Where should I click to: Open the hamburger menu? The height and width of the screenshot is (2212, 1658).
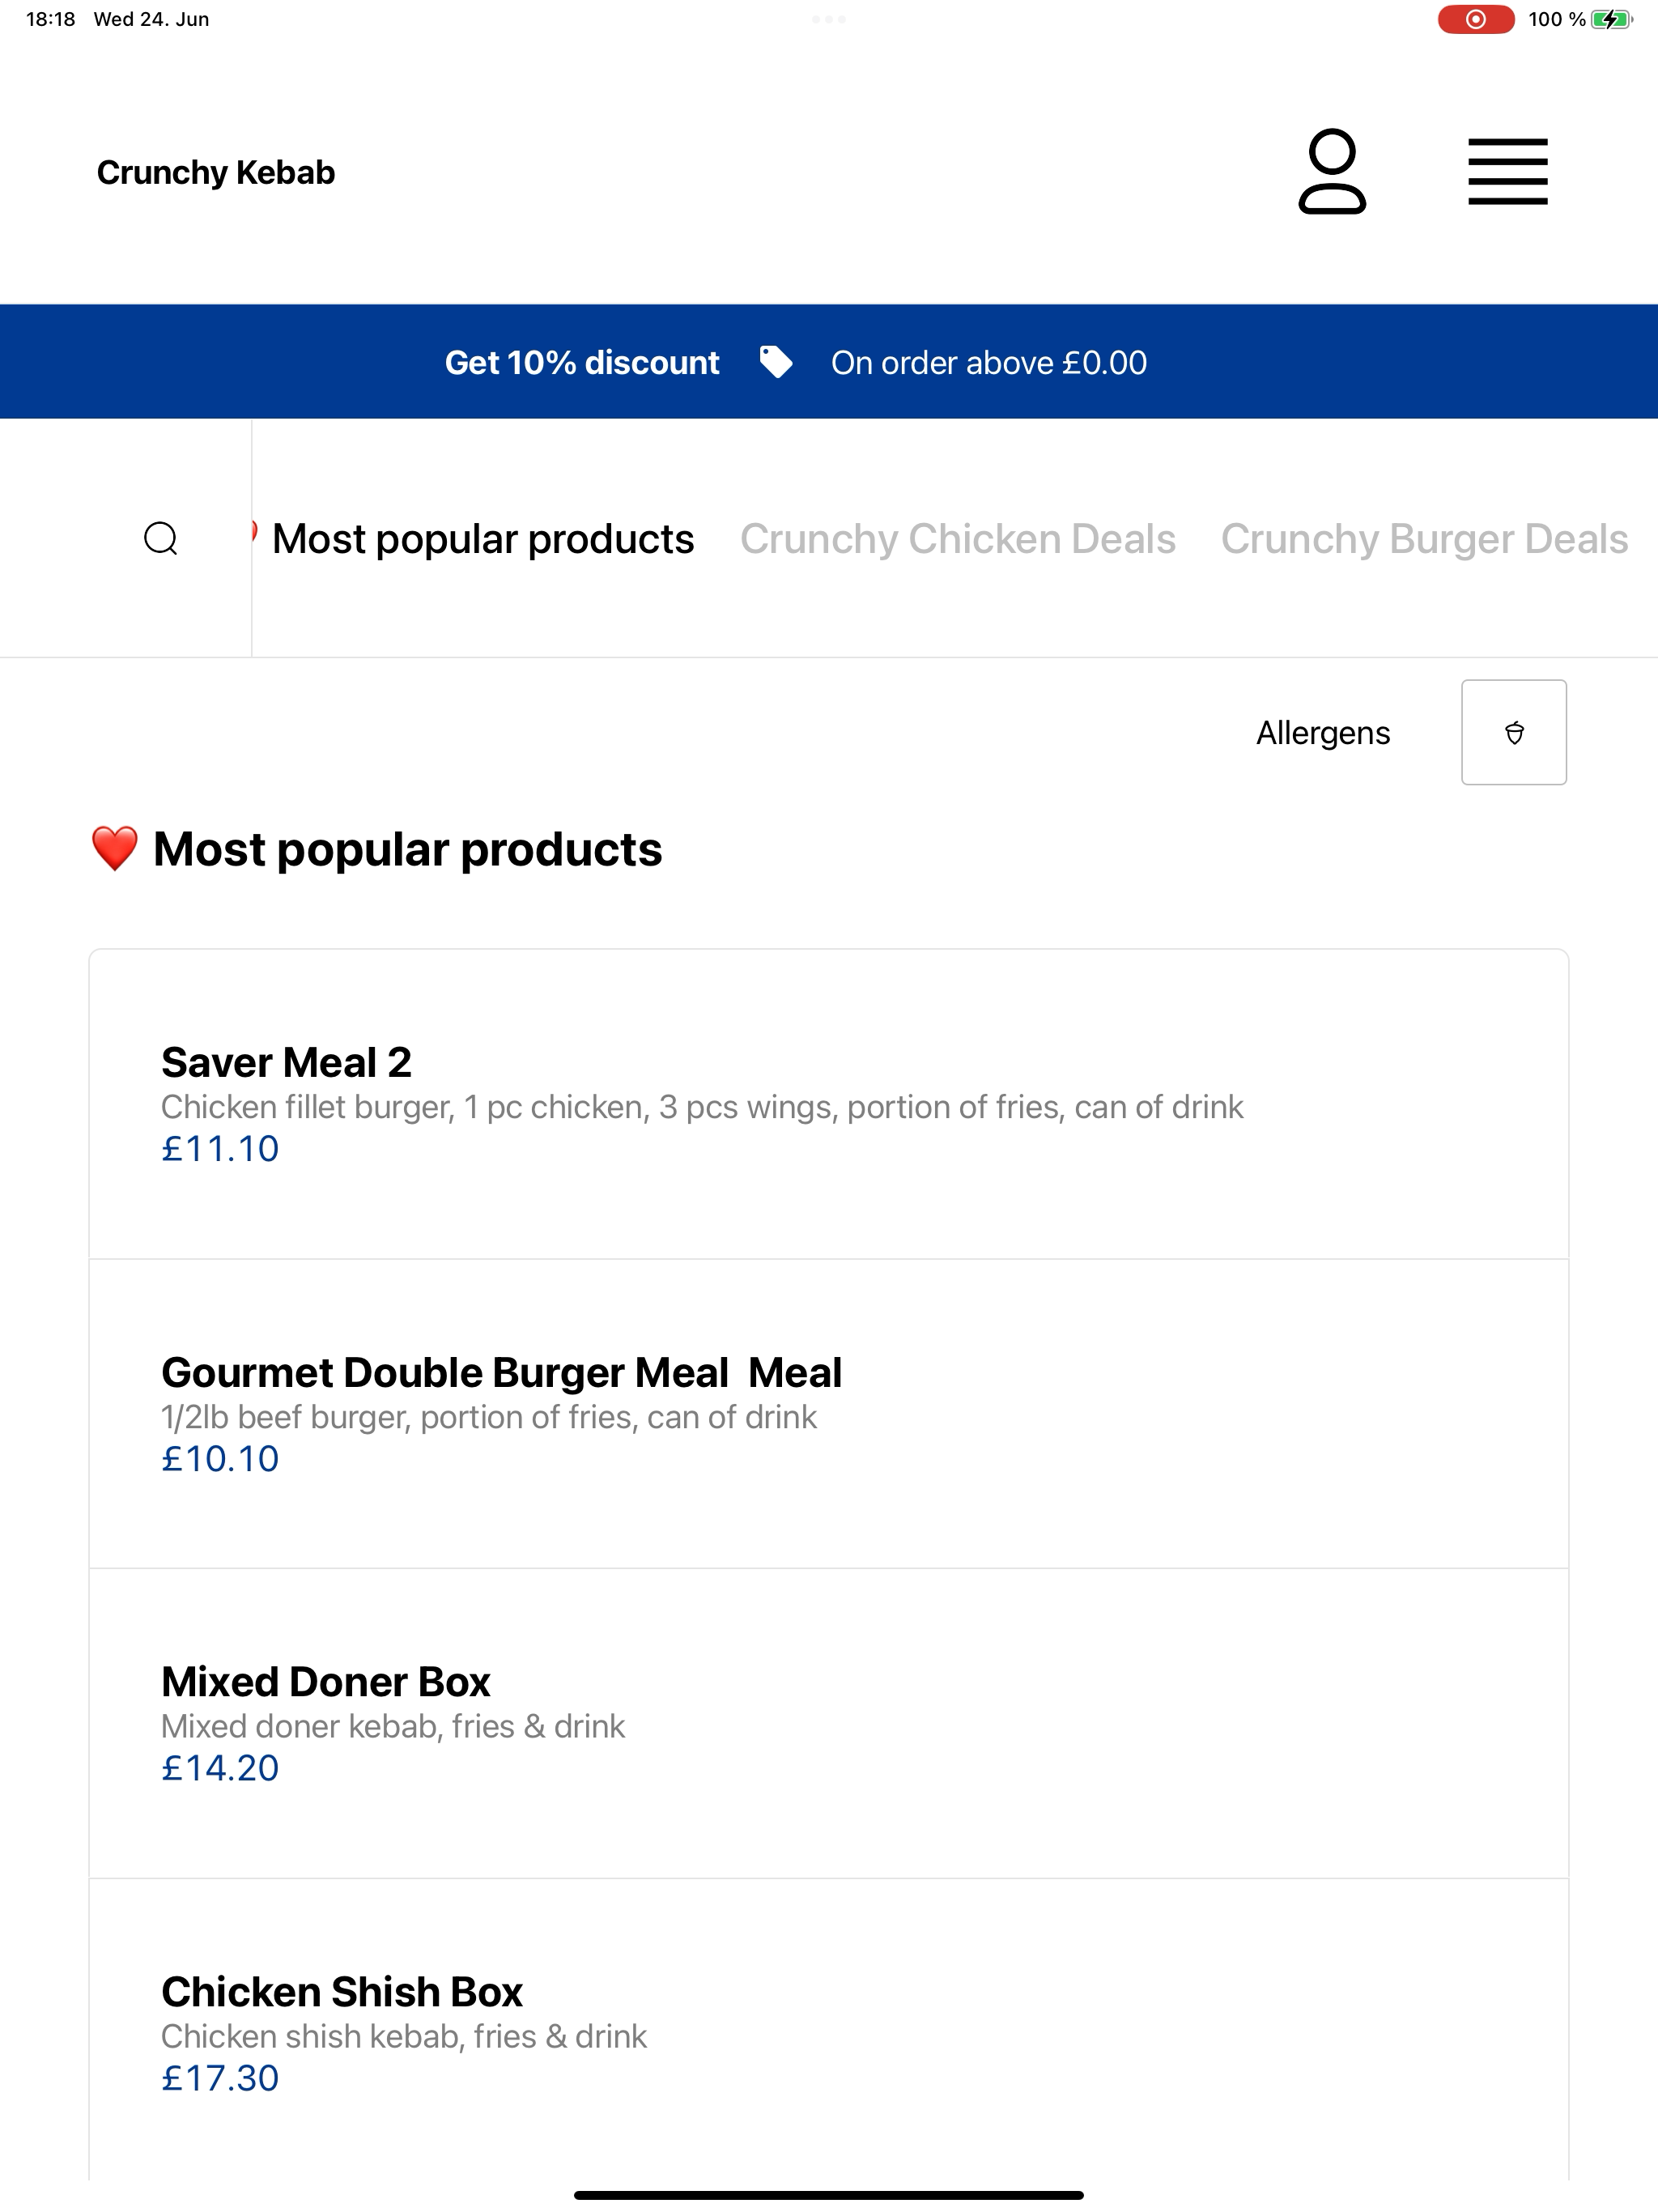(1507, 172)
